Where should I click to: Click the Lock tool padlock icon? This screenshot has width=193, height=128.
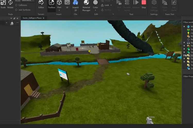(102, 5)
